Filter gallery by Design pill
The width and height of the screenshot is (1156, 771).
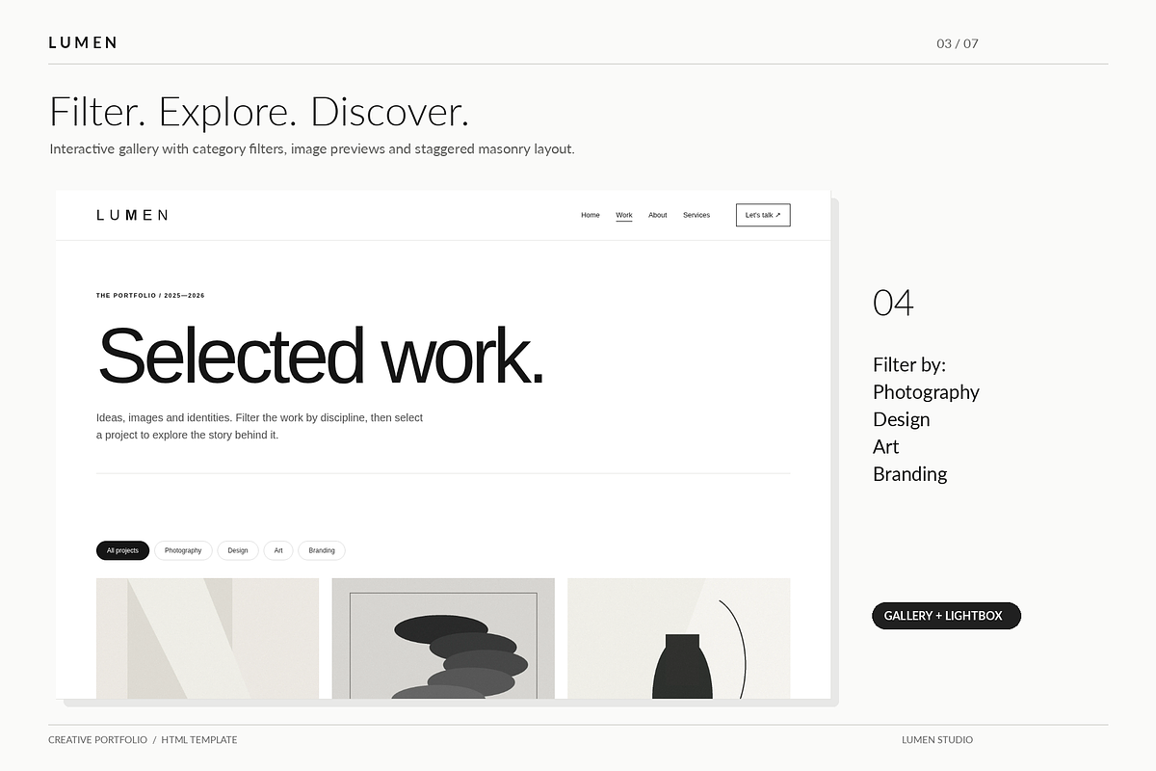coord(238,550)
